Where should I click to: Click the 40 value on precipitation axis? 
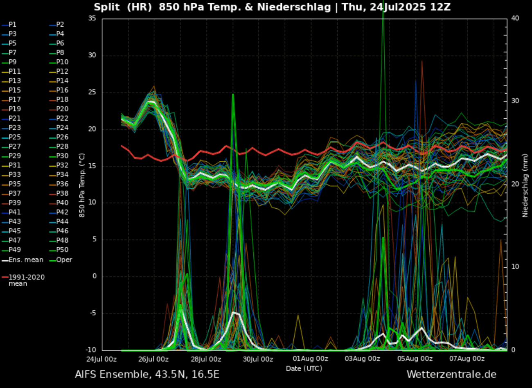(515, 18)
